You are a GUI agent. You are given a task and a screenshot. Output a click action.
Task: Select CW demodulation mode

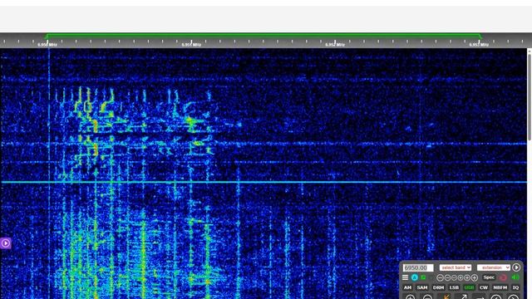(484, 287)
